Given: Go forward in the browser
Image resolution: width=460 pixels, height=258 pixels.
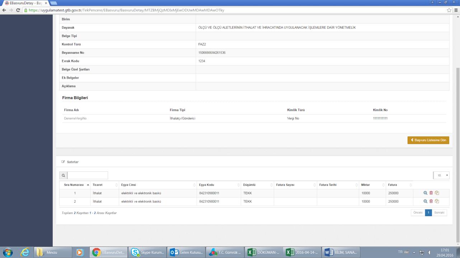Looking at the screenshot, I should click(11, 10).
